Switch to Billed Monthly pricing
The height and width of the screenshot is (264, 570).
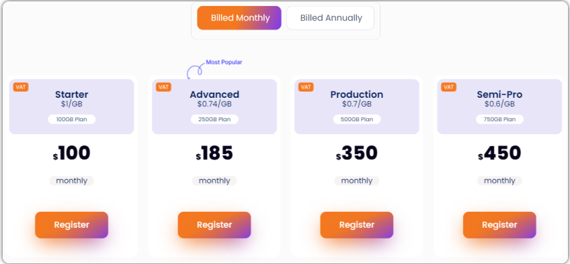click(x=239, y=17)
